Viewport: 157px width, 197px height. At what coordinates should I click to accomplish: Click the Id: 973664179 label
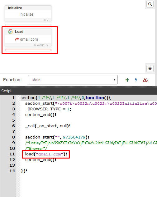(x=41, y=45)
